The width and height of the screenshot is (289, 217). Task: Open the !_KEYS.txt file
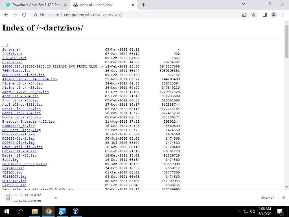(x=12, y=54)
